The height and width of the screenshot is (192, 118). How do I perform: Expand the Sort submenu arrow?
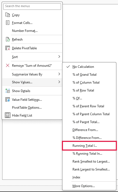coord(59,57)
